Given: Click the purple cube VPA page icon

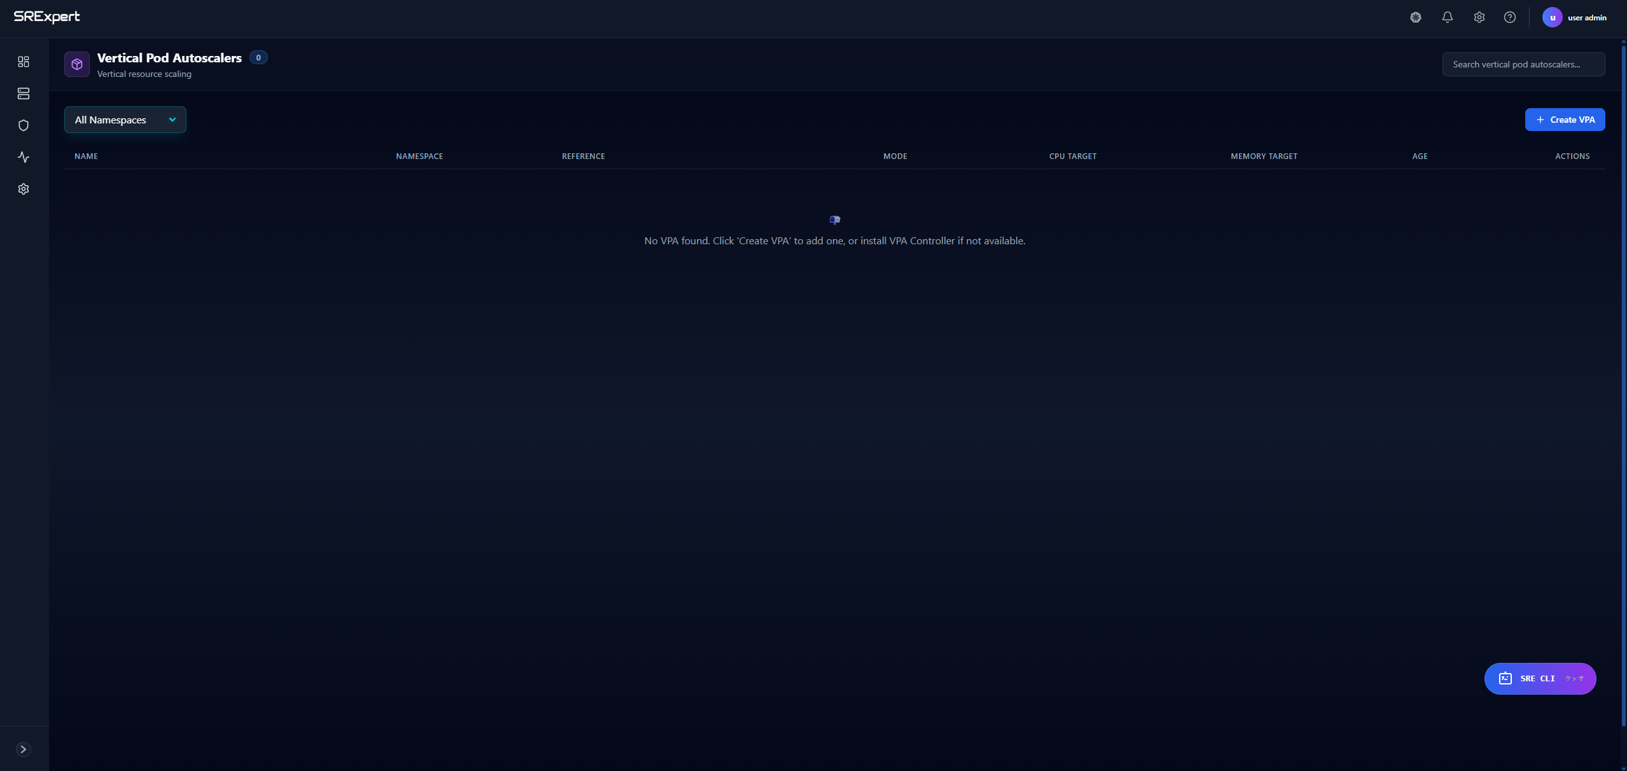Looking at the screenshot, I should point(77,64).
